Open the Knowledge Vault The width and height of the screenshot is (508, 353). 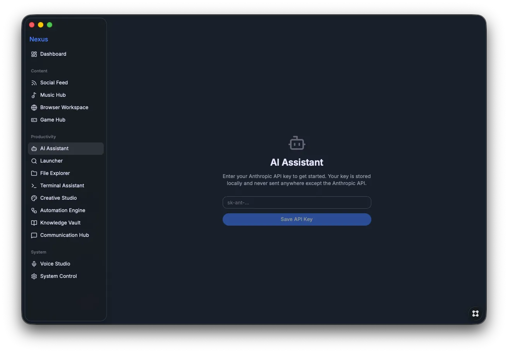tap(66, 223)
